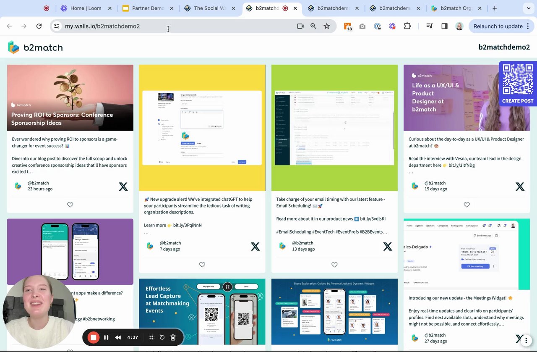The width and height of the screenshot is (537, 352).
Task: Click the gray camera extension icon
Action: click(362, 26)
